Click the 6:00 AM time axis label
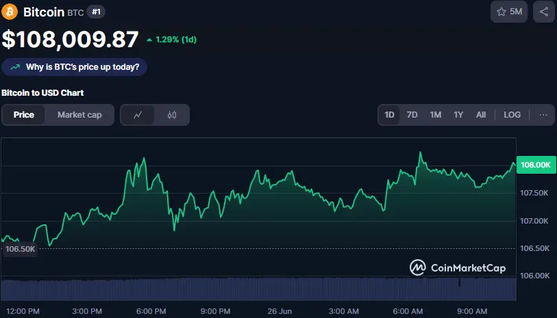This screenshot has width=557, height=318. (x=408, y=311)
